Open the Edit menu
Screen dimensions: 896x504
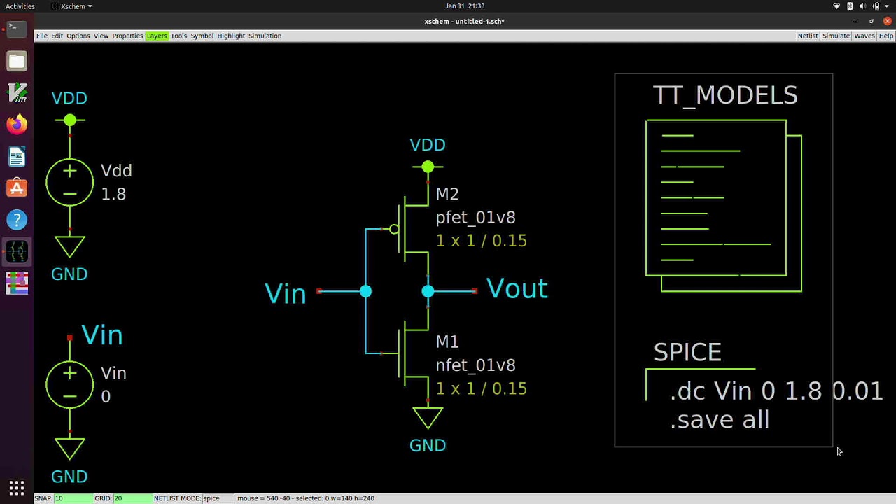tap(57, 36)
